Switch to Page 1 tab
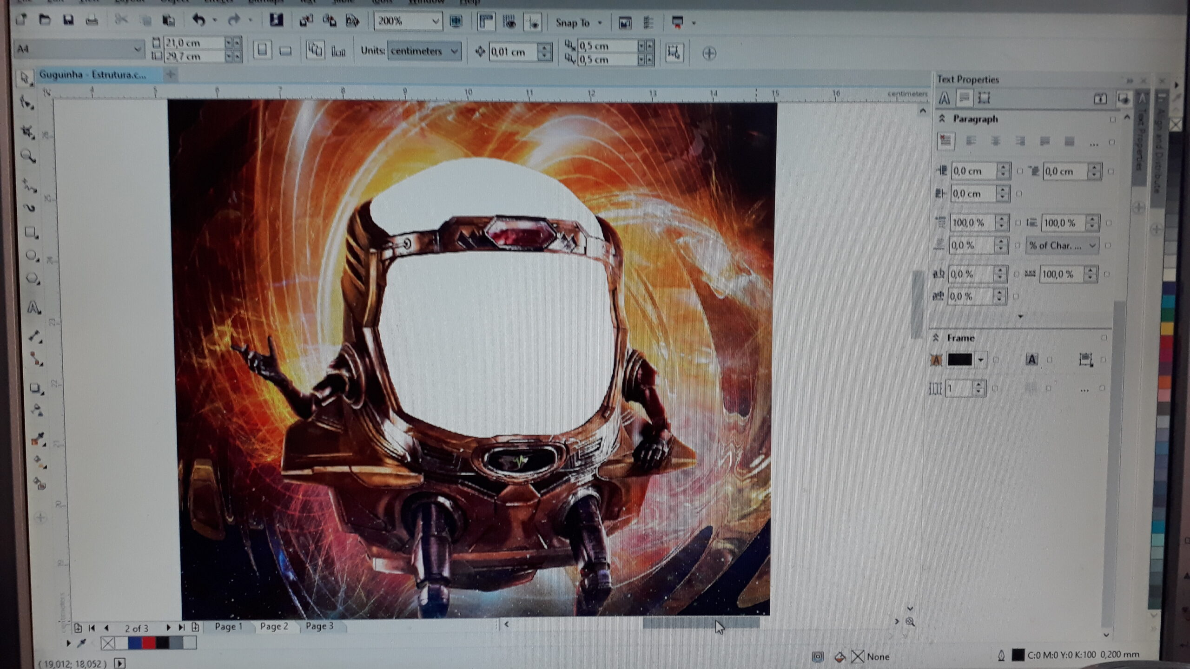Viewport: 1190px width, 669px height. point(228,626)
